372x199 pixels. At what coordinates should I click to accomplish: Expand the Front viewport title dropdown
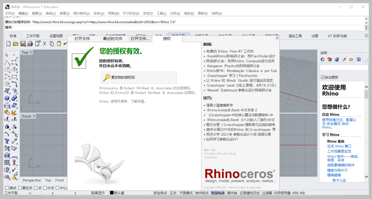35,116
